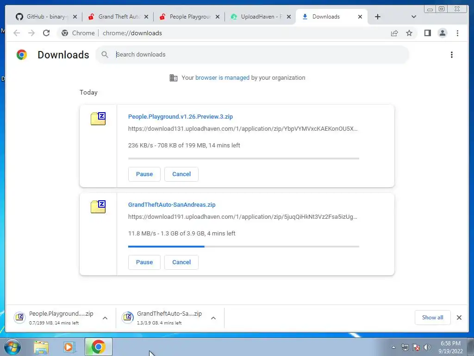
Task: Open Windows Explorer from taskbar
Action: pos(41,347)
